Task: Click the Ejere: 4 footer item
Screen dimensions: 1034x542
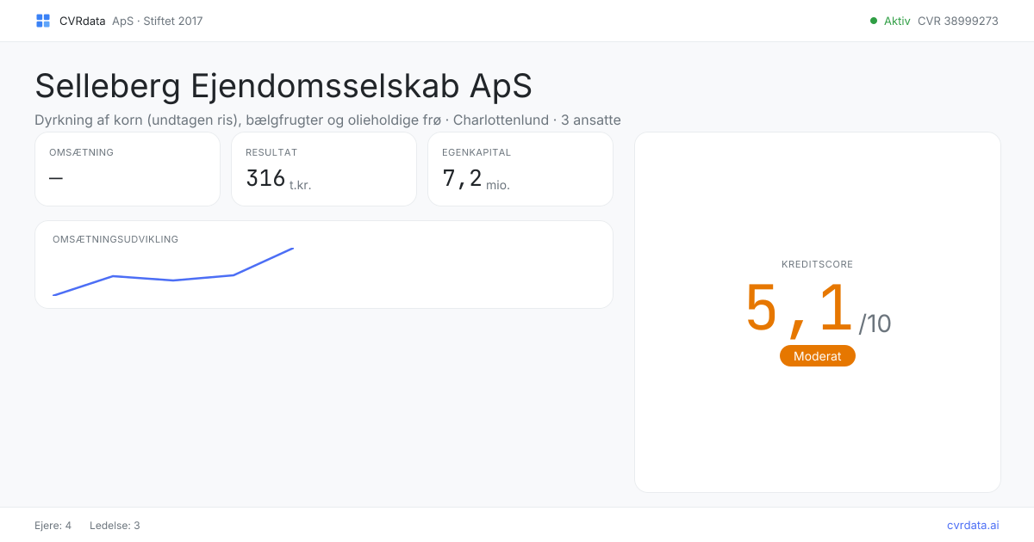Action: [53, 525]
